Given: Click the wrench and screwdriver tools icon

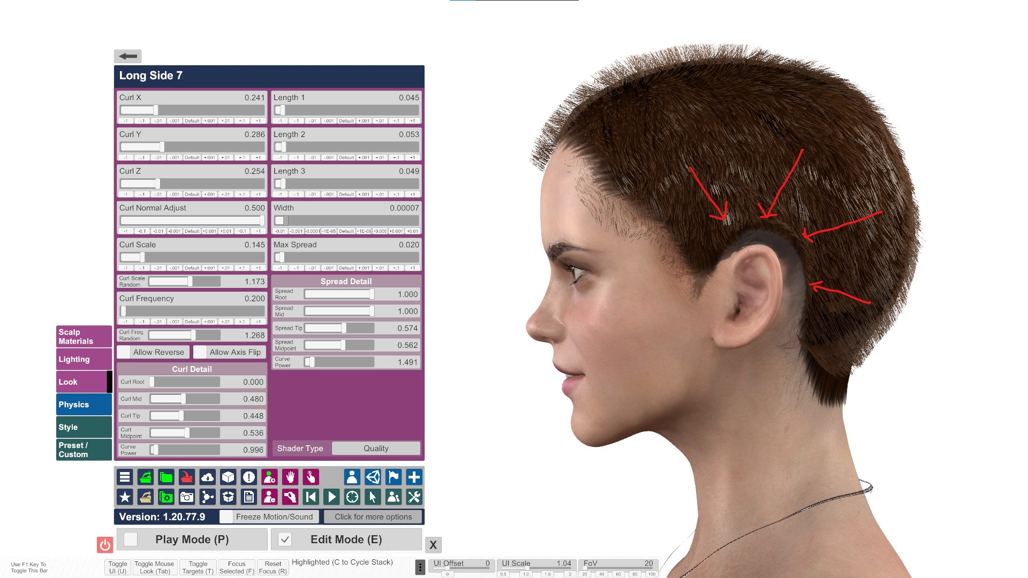Looking at the screenshot, I should [x=414, y=497].
